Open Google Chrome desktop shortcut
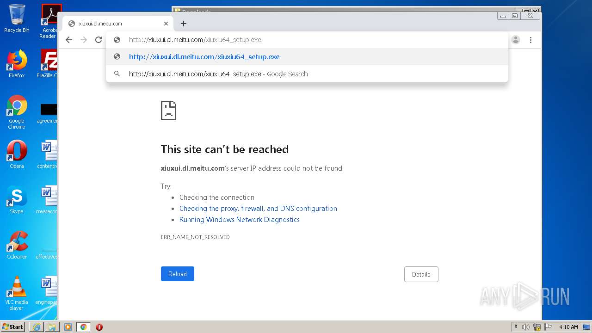 [17, 112]
